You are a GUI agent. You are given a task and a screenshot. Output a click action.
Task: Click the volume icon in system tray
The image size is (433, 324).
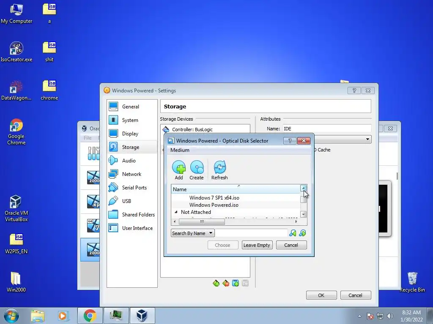coord(390,316)
